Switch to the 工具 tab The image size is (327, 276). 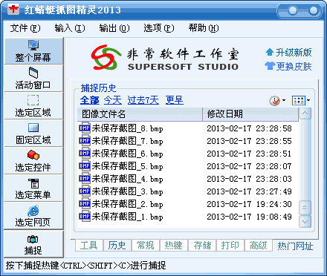pyautogui.click(x=89, y=246)
